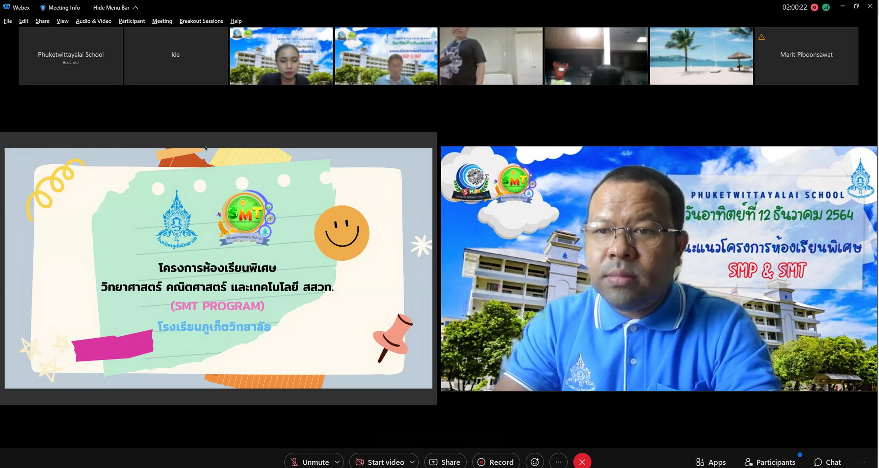Click warning triangle on Marit Piboonsawat tile
The image size is (879, 468).
point(761,37)
